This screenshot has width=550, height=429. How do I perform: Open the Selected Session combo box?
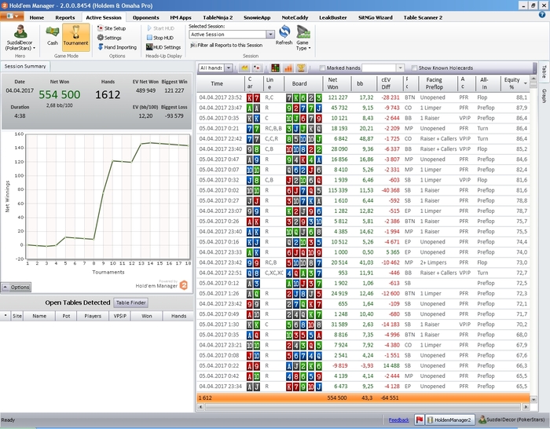click(232, 35)
